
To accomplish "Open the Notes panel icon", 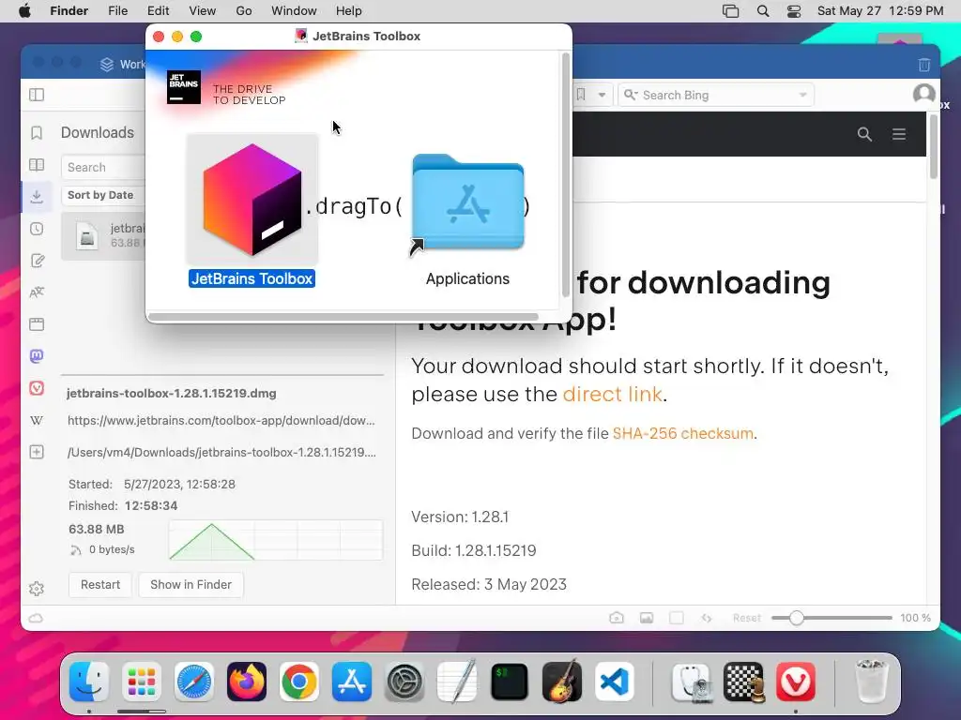I will coord(37,261).
